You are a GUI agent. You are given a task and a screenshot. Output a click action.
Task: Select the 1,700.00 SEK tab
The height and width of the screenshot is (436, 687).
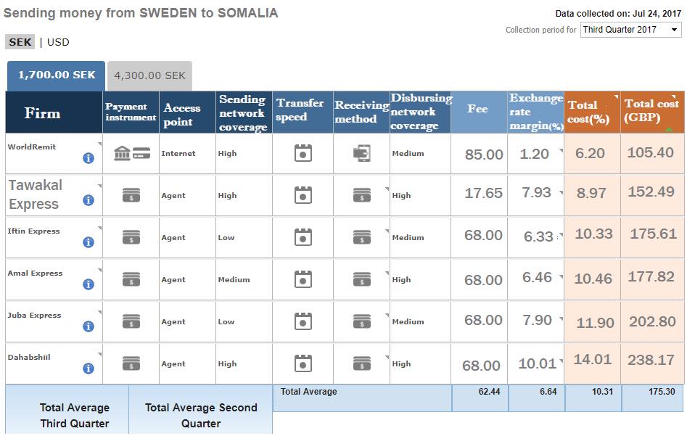point(57,75)
